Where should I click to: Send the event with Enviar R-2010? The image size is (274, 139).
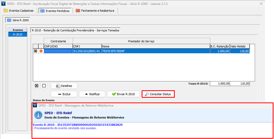[123, 94]
